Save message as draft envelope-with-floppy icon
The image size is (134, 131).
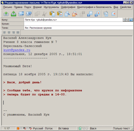coord(28,14)
